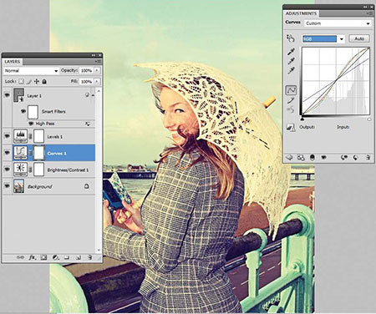The image size is (376, 314).
Task: Pick the black point eyedropper in Curves
Action: [291, 53]
